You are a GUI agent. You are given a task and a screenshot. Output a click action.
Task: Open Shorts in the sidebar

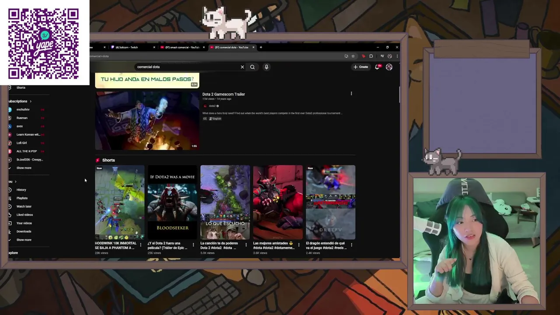pos(21,87)
